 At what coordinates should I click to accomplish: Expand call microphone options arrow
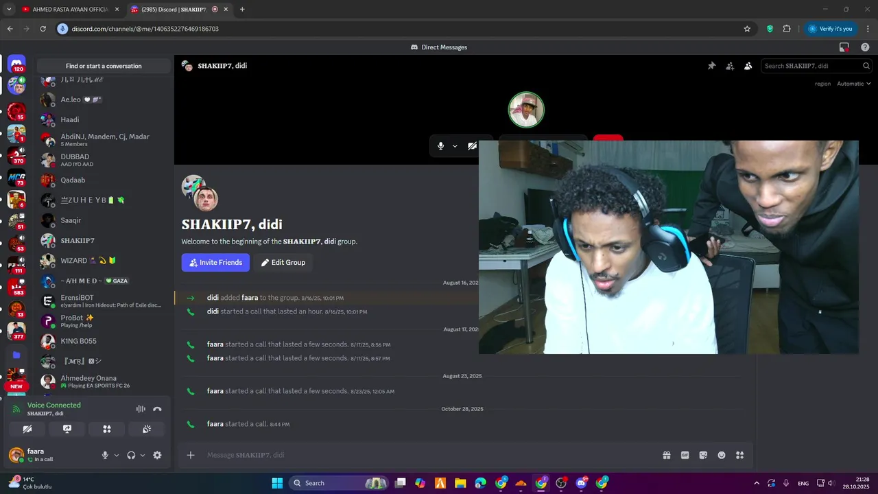pos(454,146)
